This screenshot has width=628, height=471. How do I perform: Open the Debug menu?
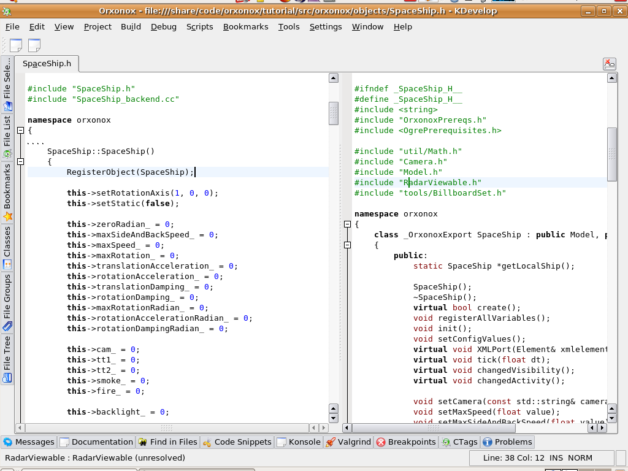(x=163, y=27)
